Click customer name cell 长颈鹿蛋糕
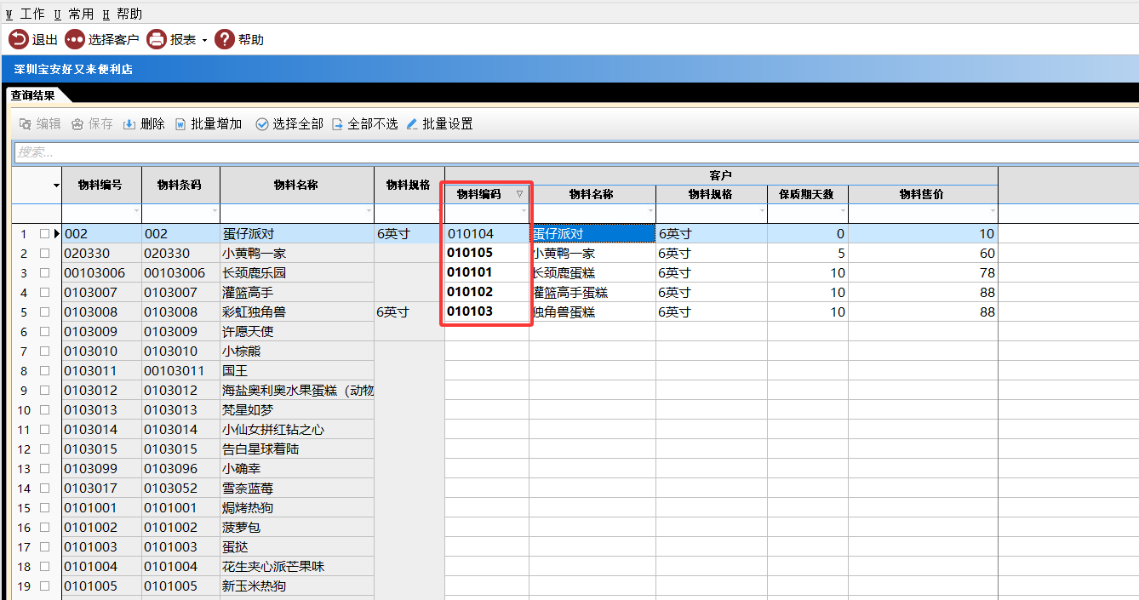 (592, 273)
